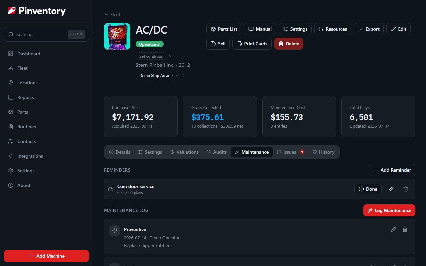The image size is (426, 266).
Task: Go to Integrations in the sidebar
Action: [46, 156]
